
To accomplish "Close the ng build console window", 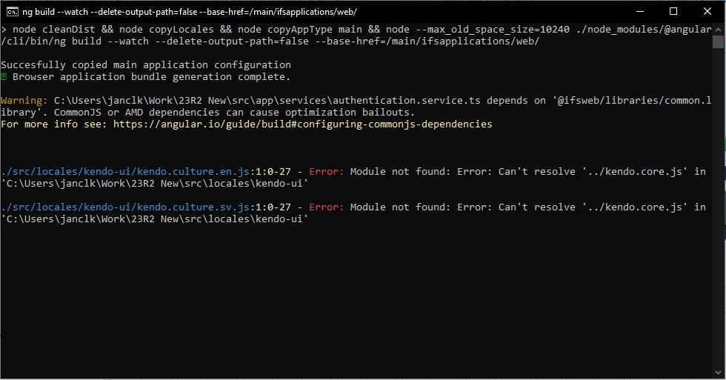I will (707, 12).
